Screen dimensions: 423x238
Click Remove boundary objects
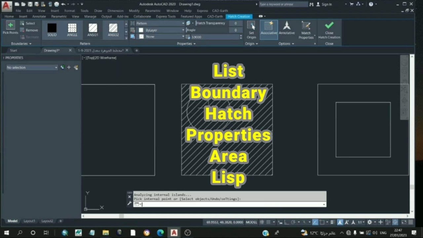click(29, 30)
